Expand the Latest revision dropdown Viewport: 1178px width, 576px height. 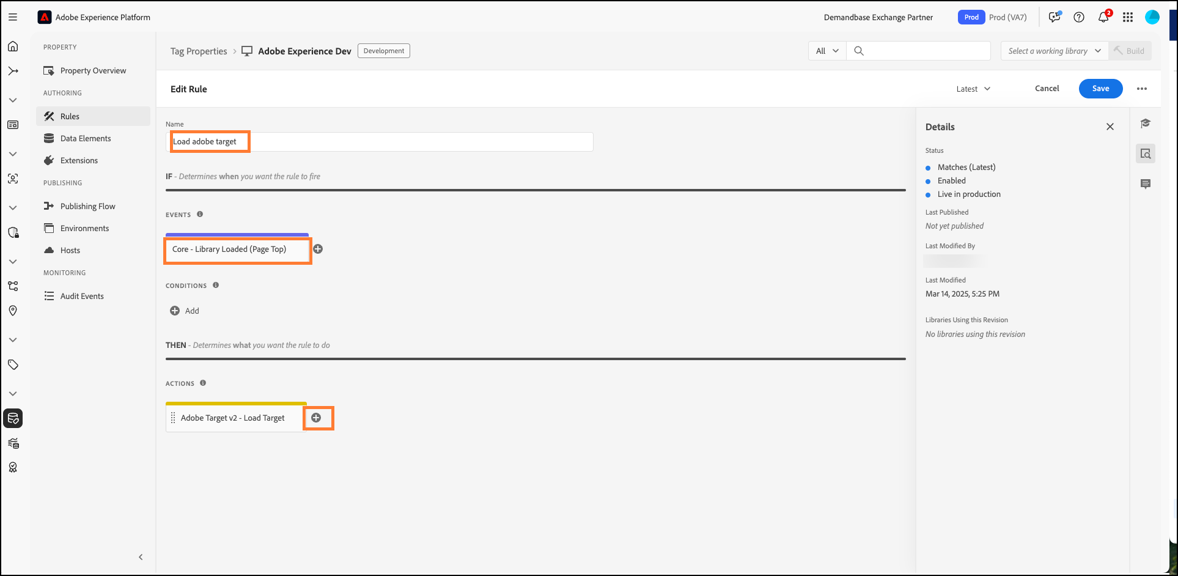click(973, 89)
